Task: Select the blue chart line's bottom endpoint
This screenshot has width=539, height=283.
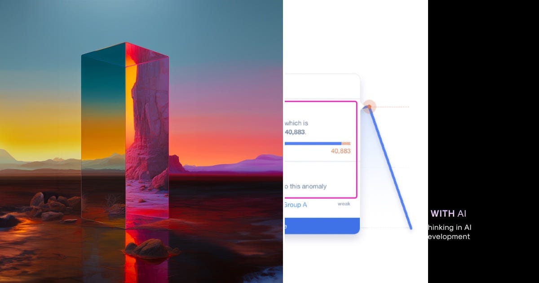Action: (x=411, y=228)
